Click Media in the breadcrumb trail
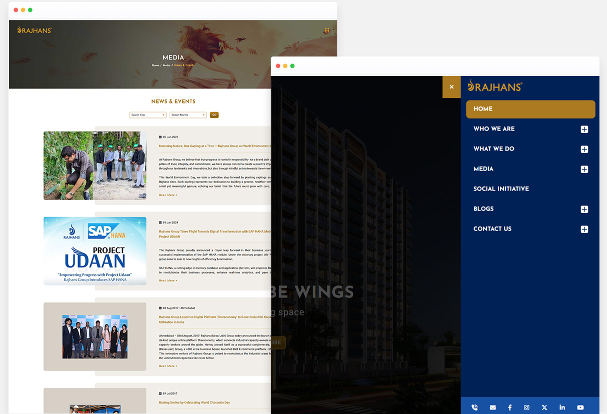This screenshot has height=414, width=607. (x=167, y=65)
